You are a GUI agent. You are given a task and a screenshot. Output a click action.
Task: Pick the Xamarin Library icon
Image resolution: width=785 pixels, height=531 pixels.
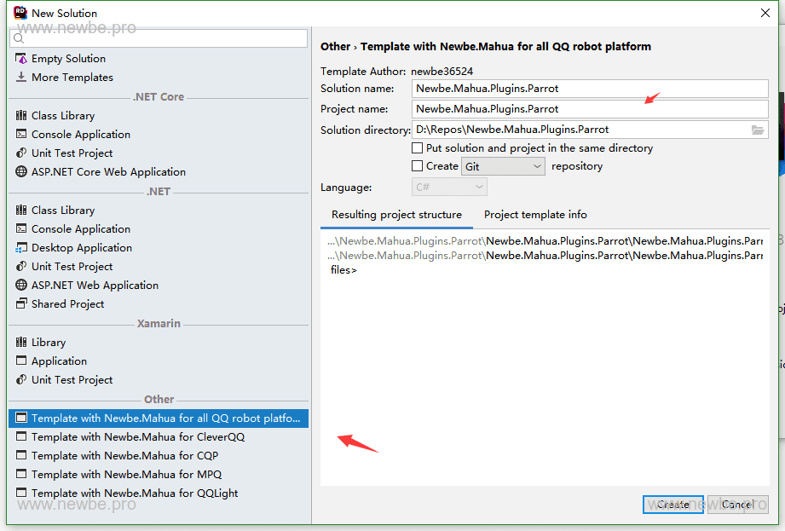[x=21, y=343]
